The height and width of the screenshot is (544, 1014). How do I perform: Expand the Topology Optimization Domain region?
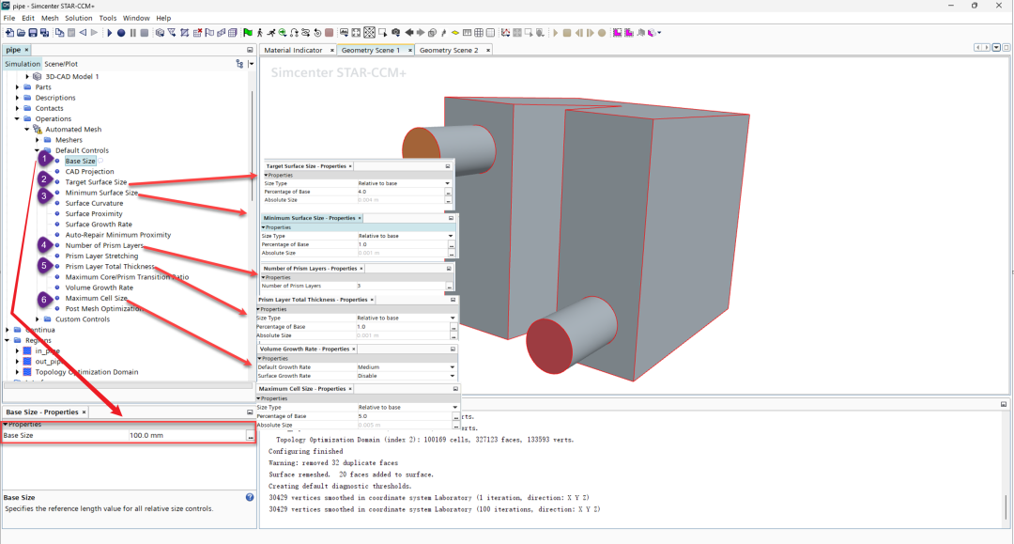(18, 372)
